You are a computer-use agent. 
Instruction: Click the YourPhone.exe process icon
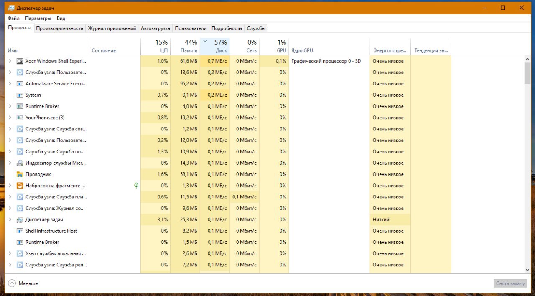click(x=20, y=118)
